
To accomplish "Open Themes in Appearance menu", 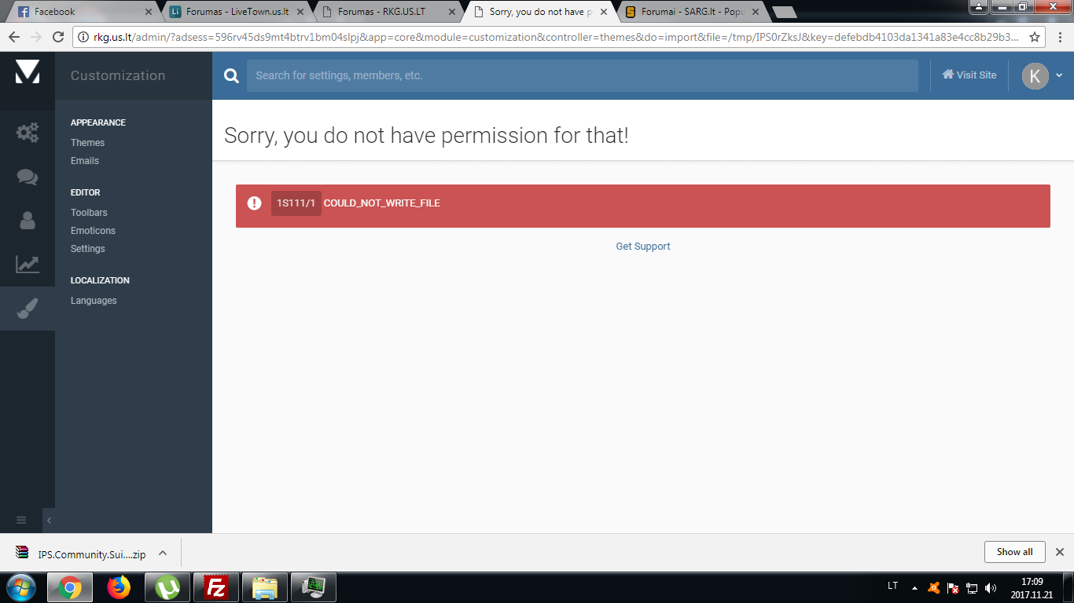I will click(x=87, y=143).
